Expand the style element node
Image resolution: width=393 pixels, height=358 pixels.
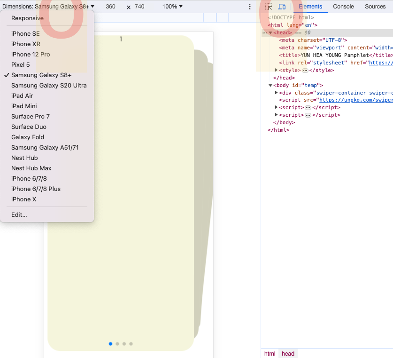pos(276,70)
